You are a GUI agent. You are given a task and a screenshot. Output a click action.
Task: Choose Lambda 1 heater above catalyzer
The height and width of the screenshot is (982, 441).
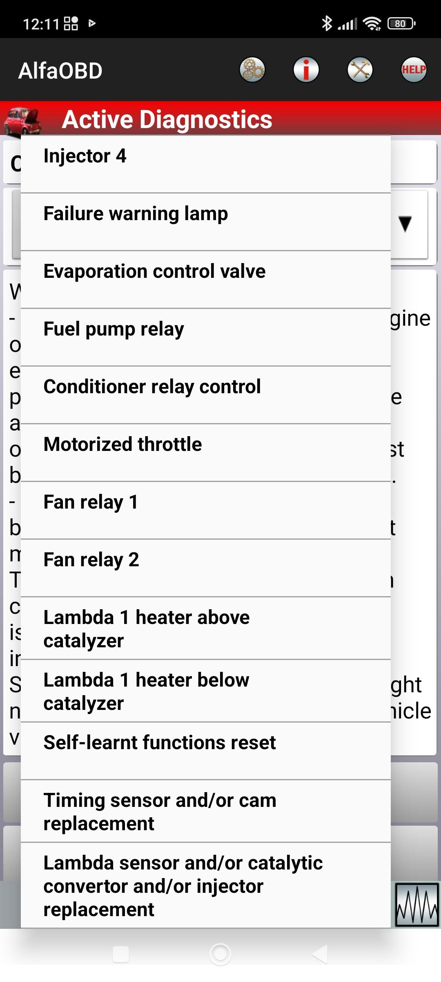[205, 628]
